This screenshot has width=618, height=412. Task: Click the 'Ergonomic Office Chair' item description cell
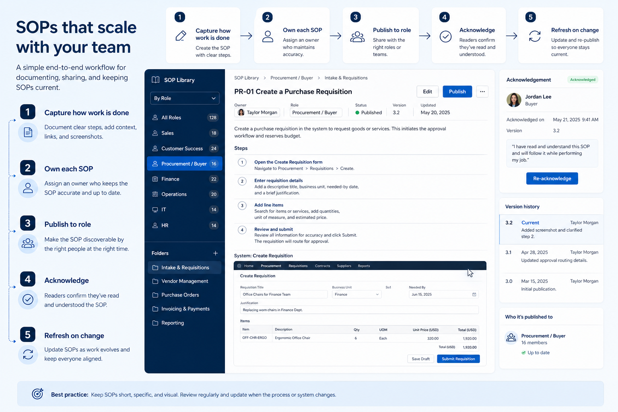pyautogui.click(x=293, y=338)
